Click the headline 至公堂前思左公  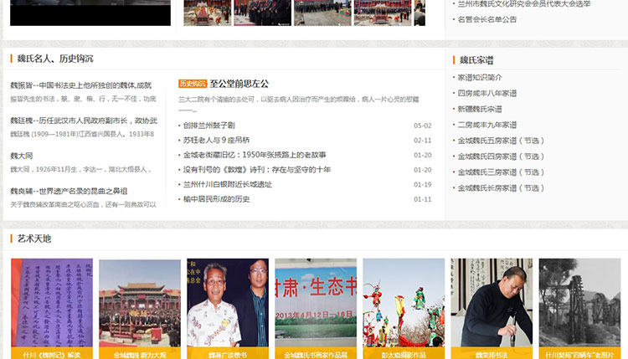[239, 84]
